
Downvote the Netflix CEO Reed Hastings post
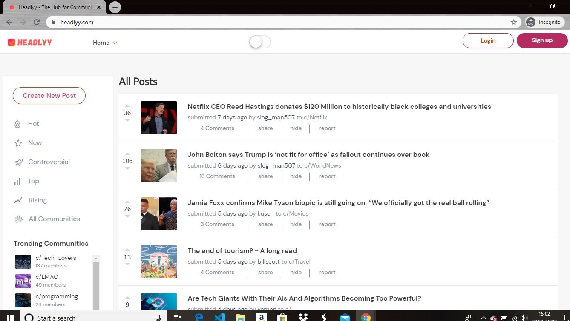(127, 120)
